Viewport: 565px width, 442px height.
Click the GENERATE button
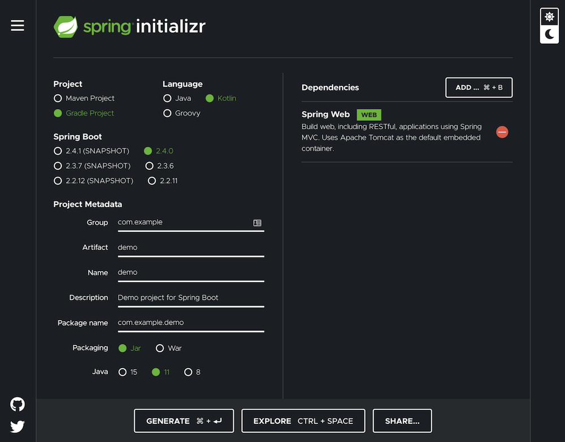click(x=184, y=421)
